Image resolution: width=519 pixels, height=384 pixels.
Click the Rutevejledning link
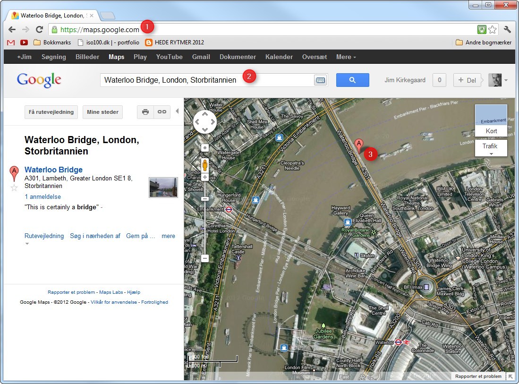click(44, 236)
